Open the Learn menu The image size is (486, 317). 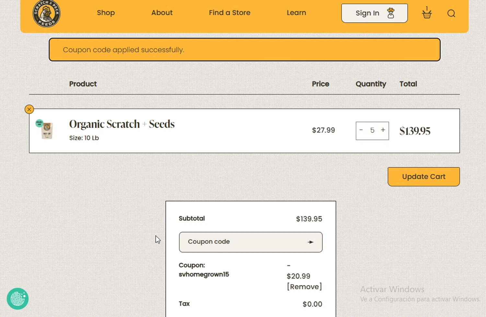coord(296,13)
